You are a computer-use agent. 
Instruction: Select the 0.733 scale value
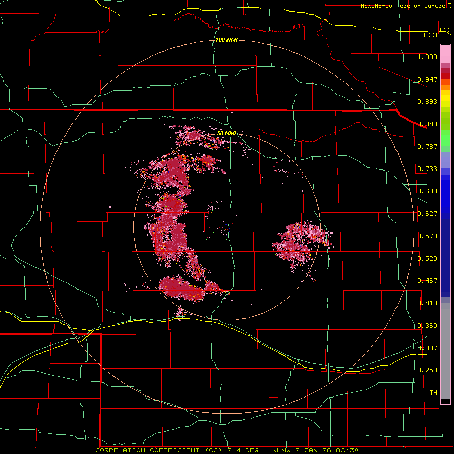[427, 169]
